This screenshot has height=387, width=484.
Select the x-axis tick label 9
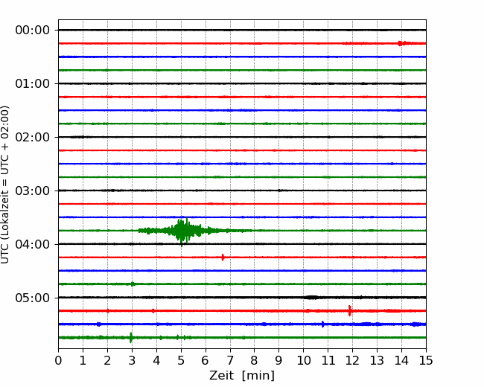[x=278, y=360]
